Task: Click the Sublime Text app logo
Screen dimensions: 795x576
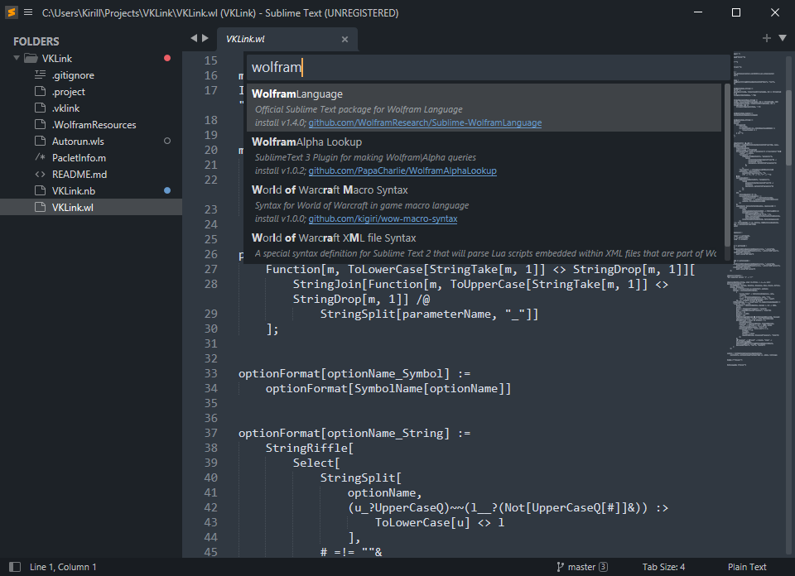Action: tap(11, 12)
